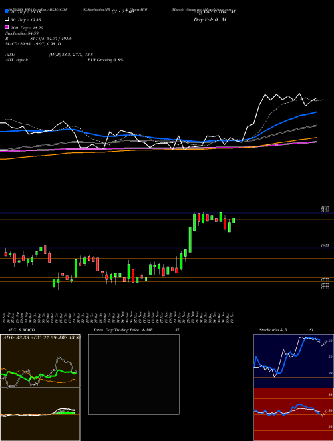The height and width of the screenshot is (441, 334).
Task: Click the '(MGR) 33.3, 27.7, 13.8' ADX values
Action: pos(71,55)
